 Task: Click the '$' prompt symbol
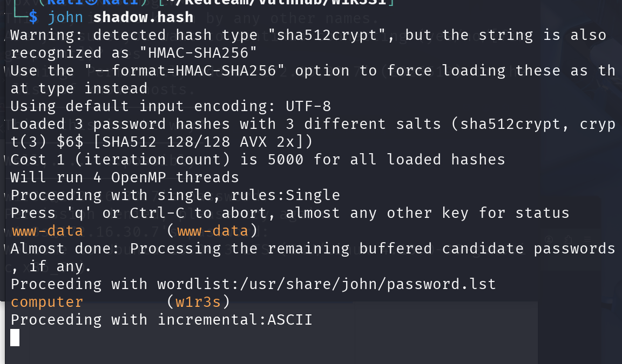(33, 17)
